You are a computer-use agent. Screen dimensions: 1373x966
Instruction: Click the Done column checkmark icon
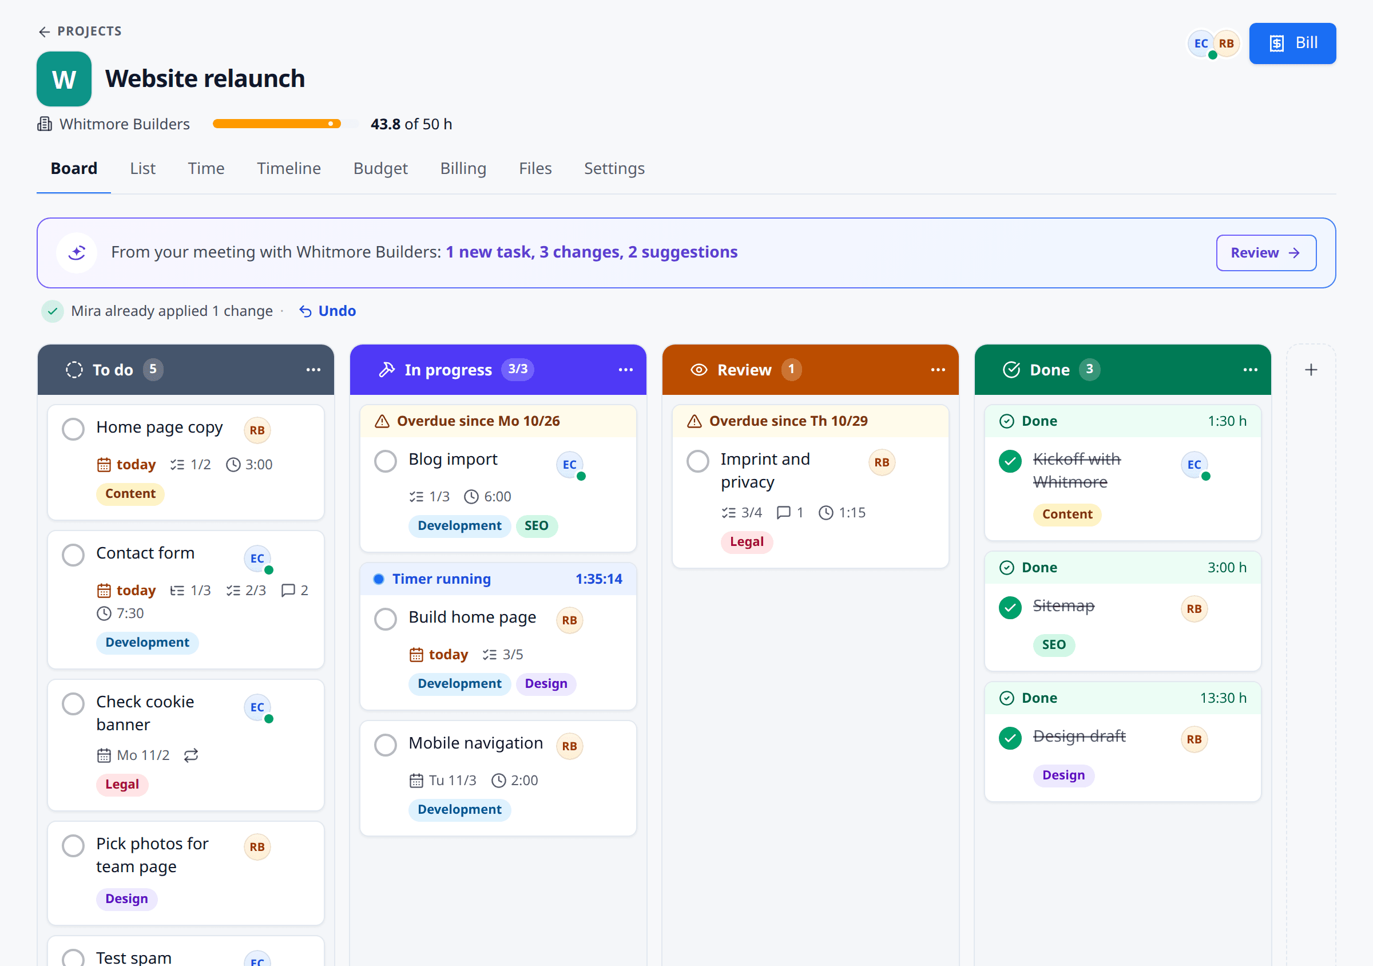(1011, 370)
